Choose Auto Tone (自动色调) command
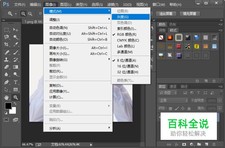This screenshot has width=225, height=148. pyautogui.click(x=78, y=28)
